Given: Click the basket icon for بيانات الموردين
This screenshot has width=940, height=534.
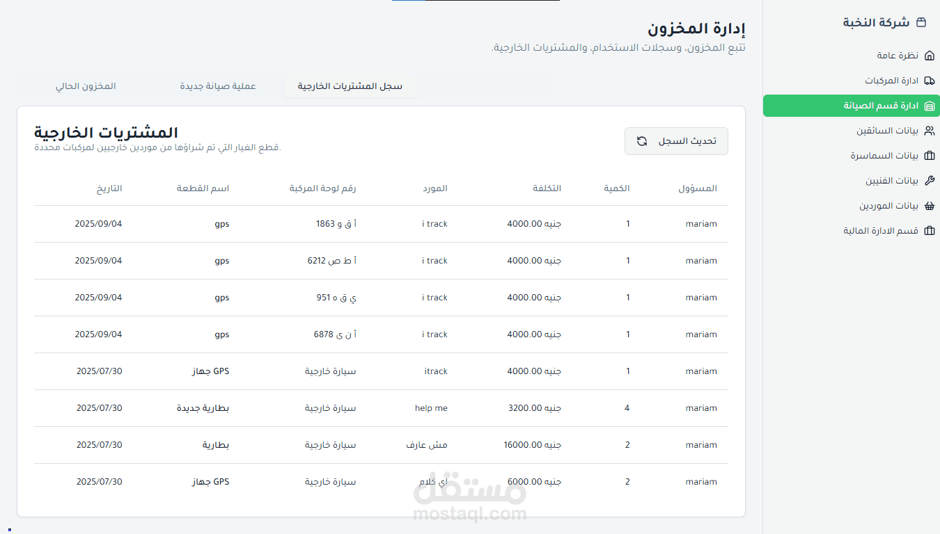Looking at the screenshot, I should [x=929, y=206].
